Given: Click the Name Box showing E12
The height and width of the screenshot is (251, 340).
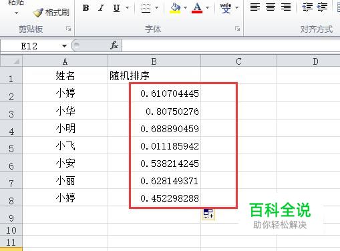Looking at the screenshot, I should (x=30, y=46).
